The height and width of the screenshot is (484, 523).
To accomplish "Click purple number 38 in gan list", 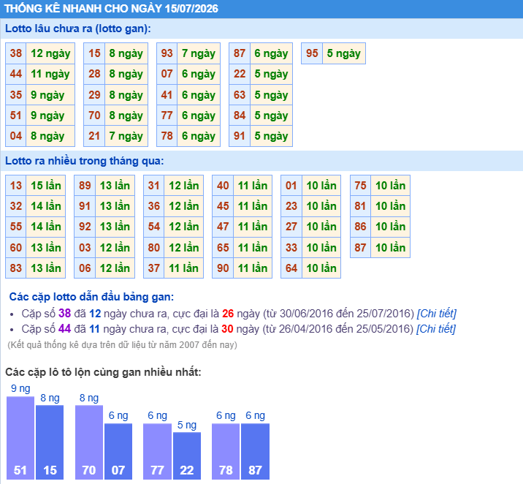I will [x=65, y=314].
